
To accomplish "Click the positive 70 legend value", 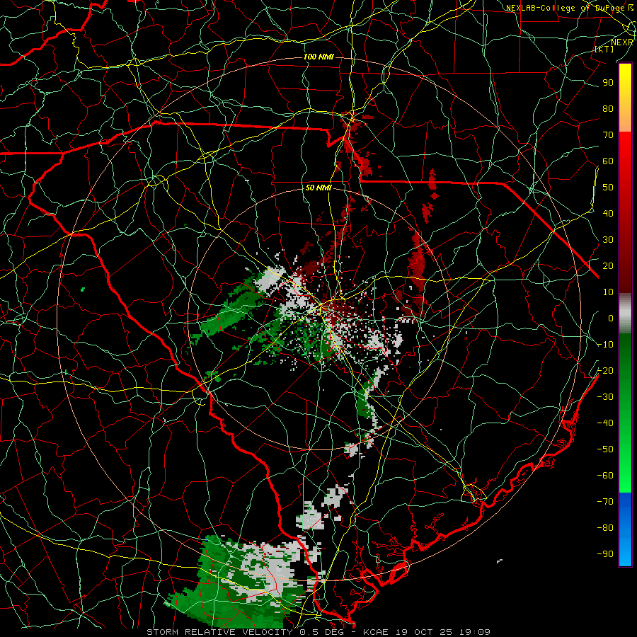I will (x=608, y=135).
